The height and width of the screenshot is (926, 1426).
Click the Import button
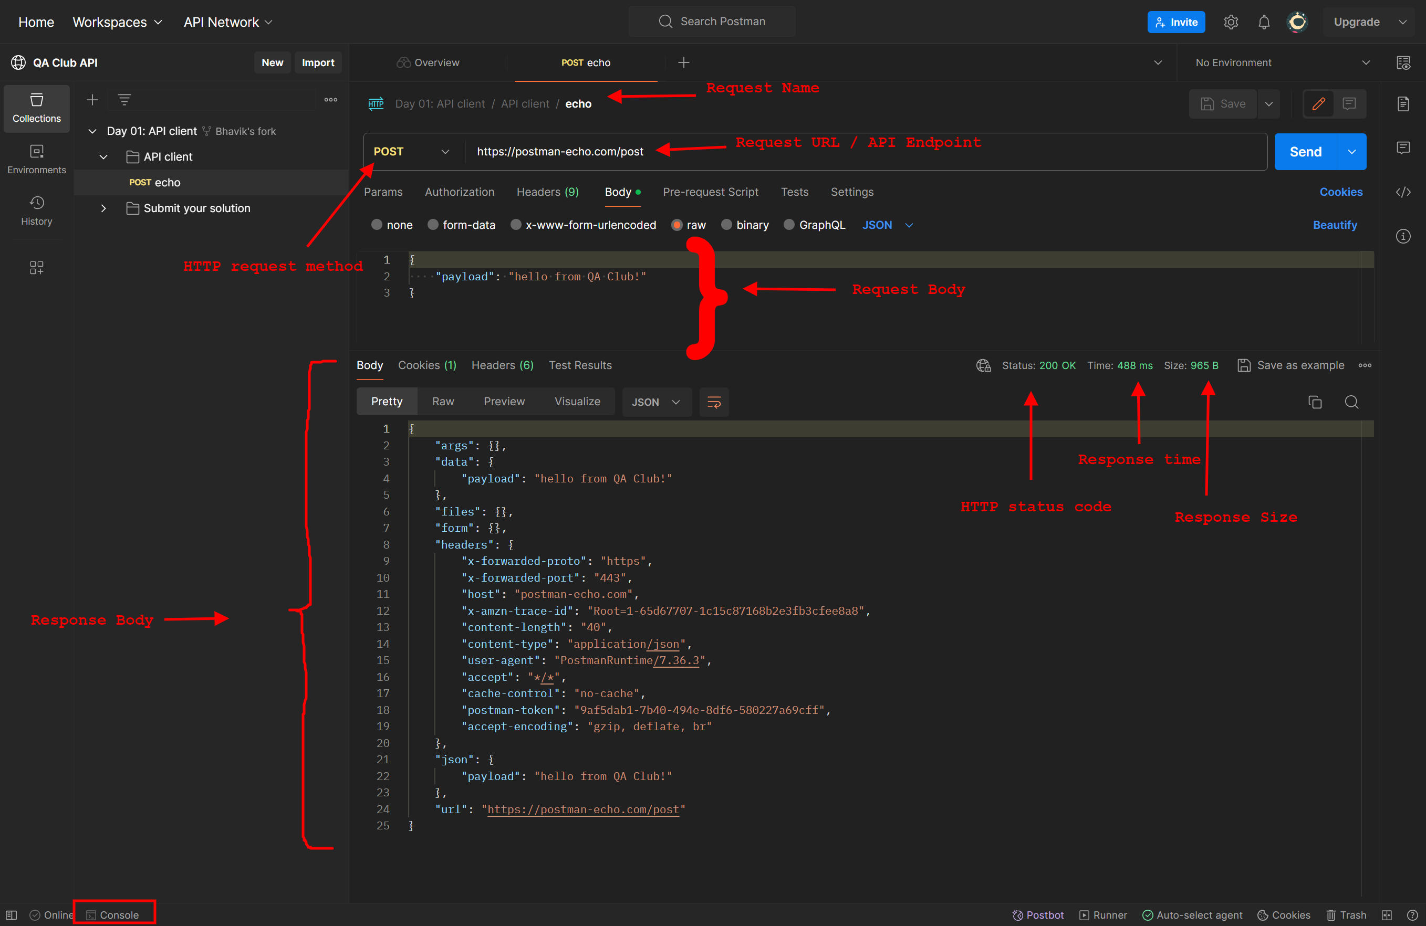[318, 62]
